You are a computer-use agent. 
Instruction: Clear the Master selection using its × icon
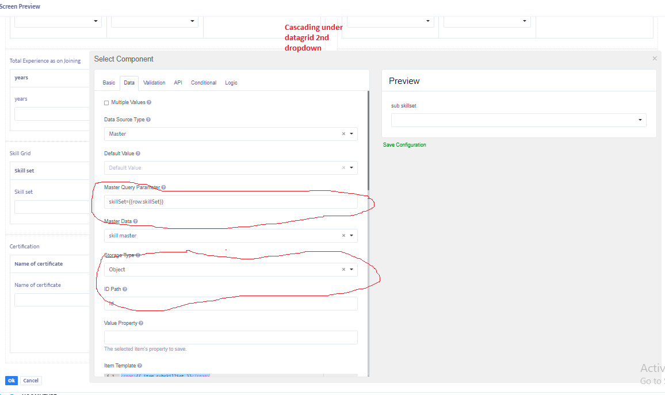tap(344, 133)
